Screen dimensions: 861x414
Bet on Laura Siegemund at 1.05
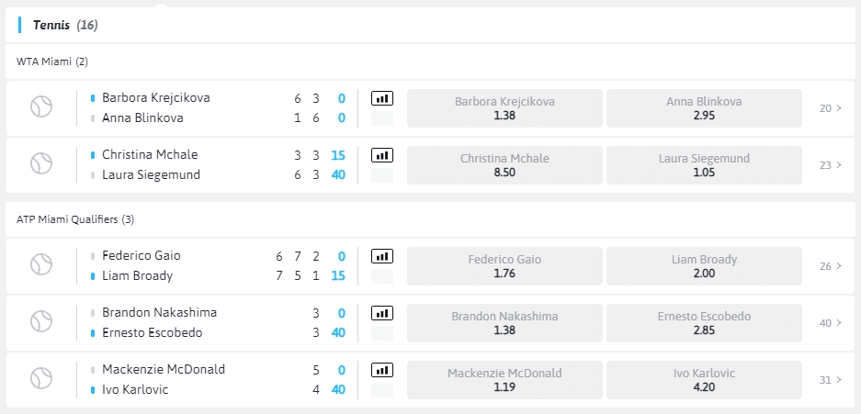click(705, 165)
